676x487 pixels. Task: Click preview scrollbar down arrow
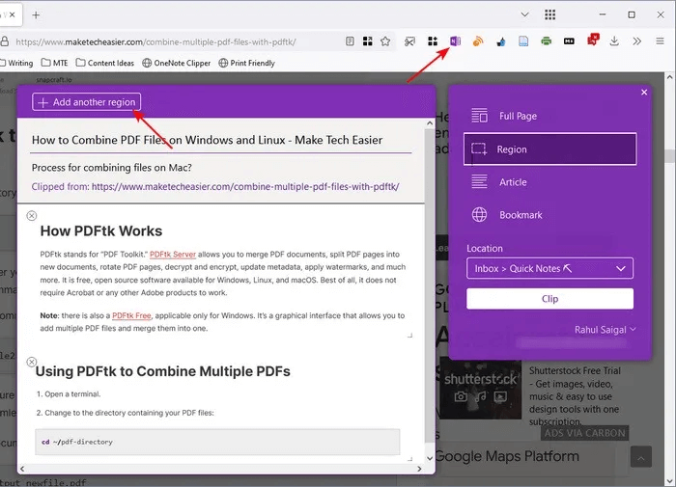pyautogui.click(x=430, y=458)
